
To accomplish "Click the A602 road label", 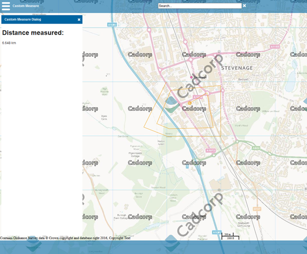I will click(x=256, y=148).
